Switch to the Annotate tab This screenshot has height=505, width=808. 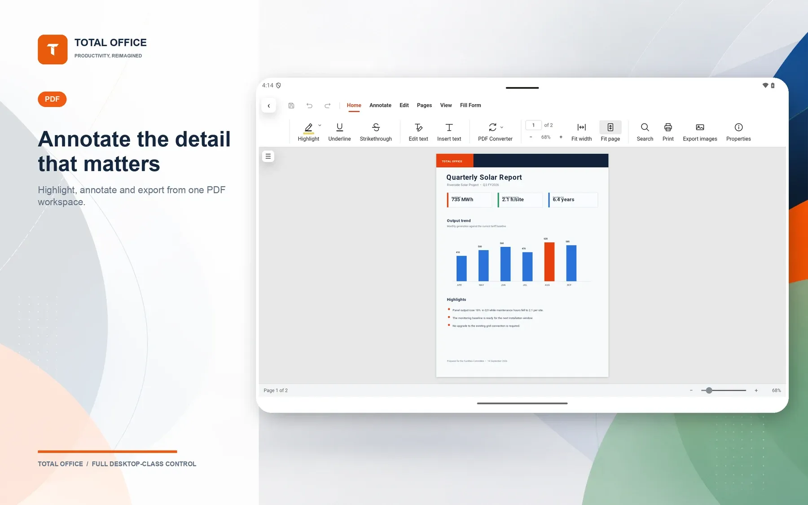pyautogui.click(x=380, y=105)
